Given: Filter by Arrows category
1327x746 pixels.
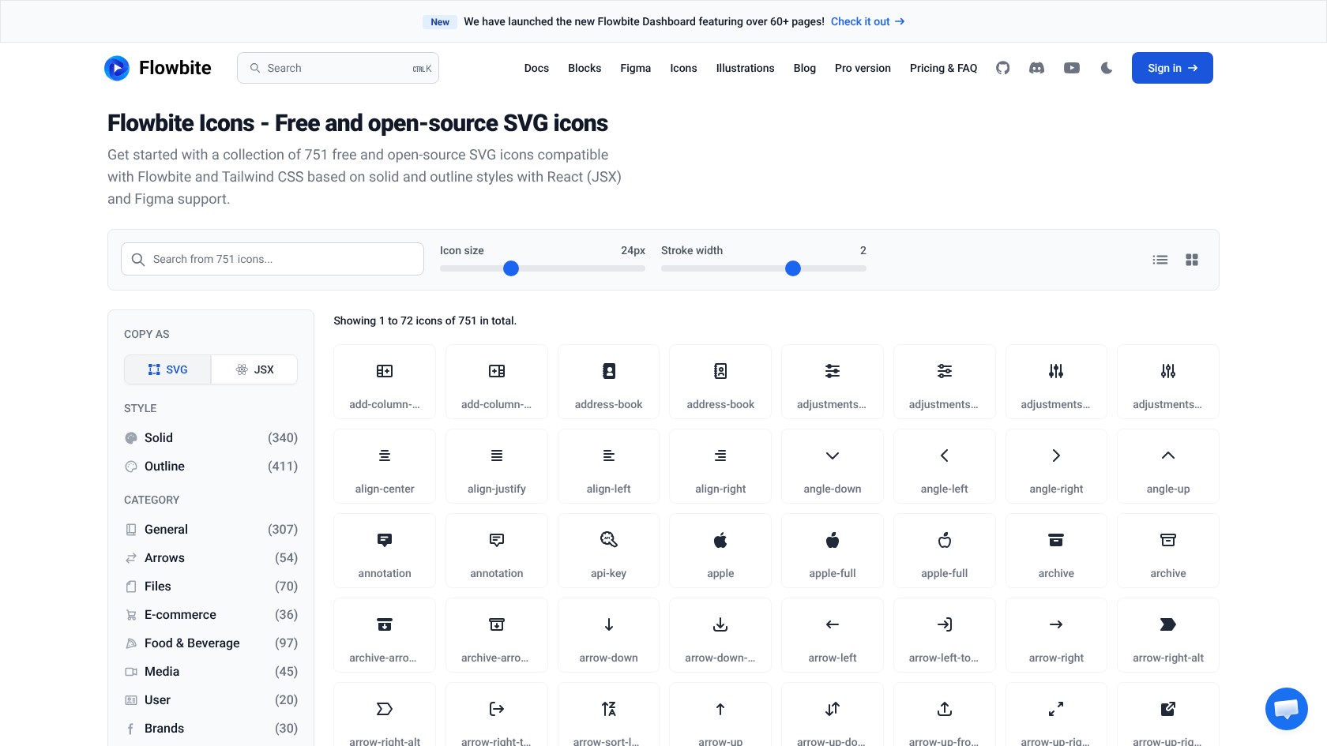Looking at the screenshot, I should coord(211,557).
